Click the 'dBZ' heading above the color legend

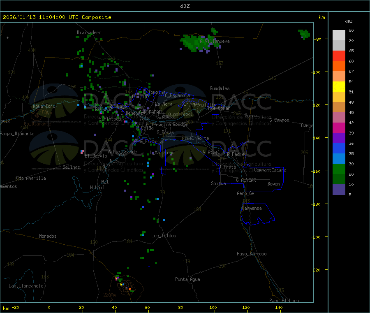349,21
